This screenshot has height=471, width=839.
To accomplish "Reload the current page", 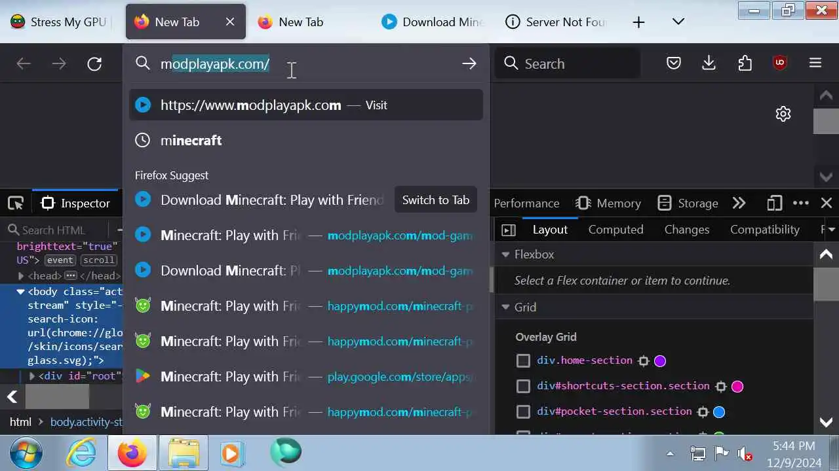I will pos(94,63).
